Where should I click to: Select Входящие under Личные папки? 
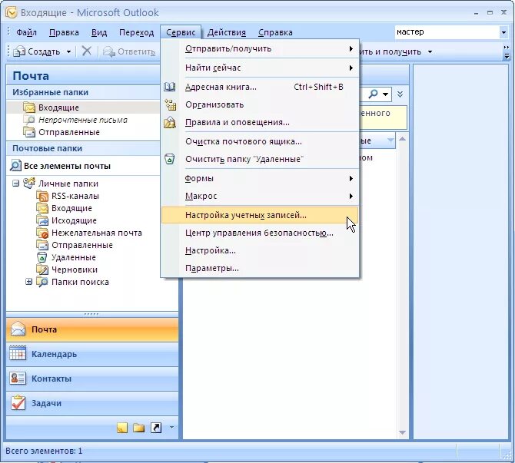point(71,208)
